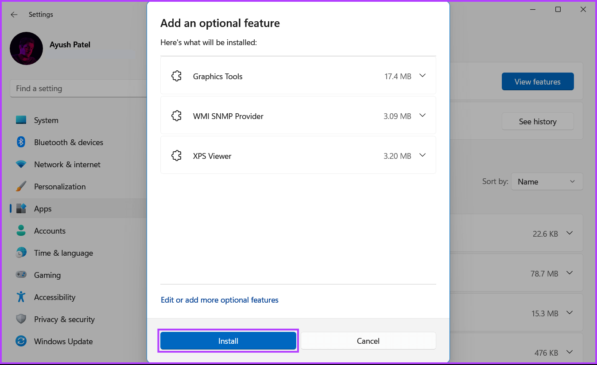Image resolution: width=597 pixels, height=365 pixels.
Task: Click the Accounts person icon
Action: pos(21,231)
